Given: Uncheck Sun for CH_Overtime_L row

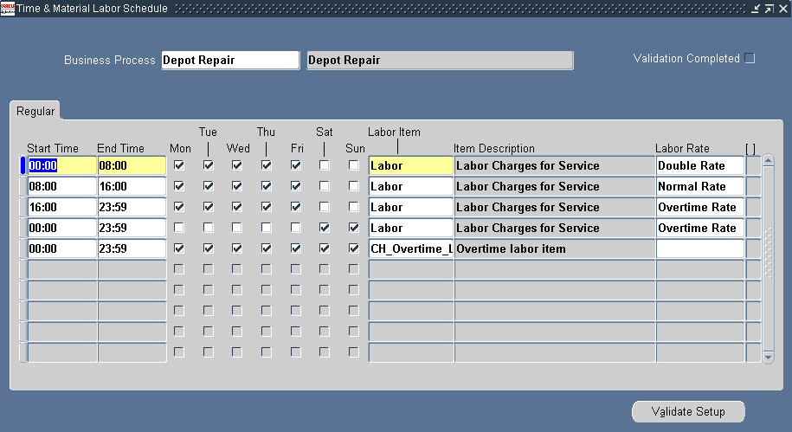Looking at the screenshot, I should 353,248.
